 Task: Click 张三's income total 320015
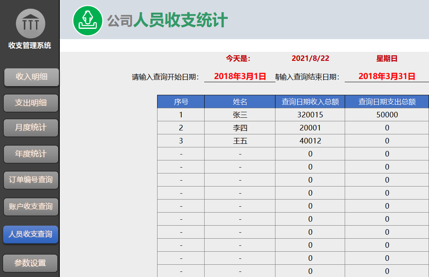click(310, 114)
